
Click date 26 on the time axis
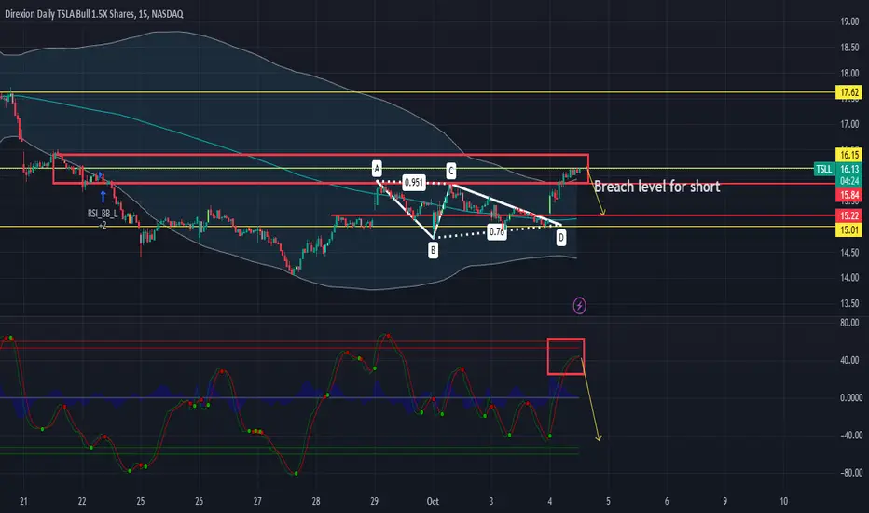(199, 502)
